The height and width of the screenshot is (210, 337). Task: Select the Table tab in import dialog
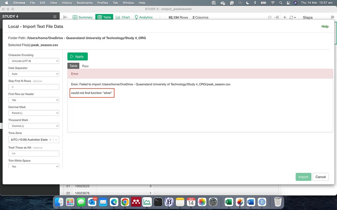coord(73,66)
